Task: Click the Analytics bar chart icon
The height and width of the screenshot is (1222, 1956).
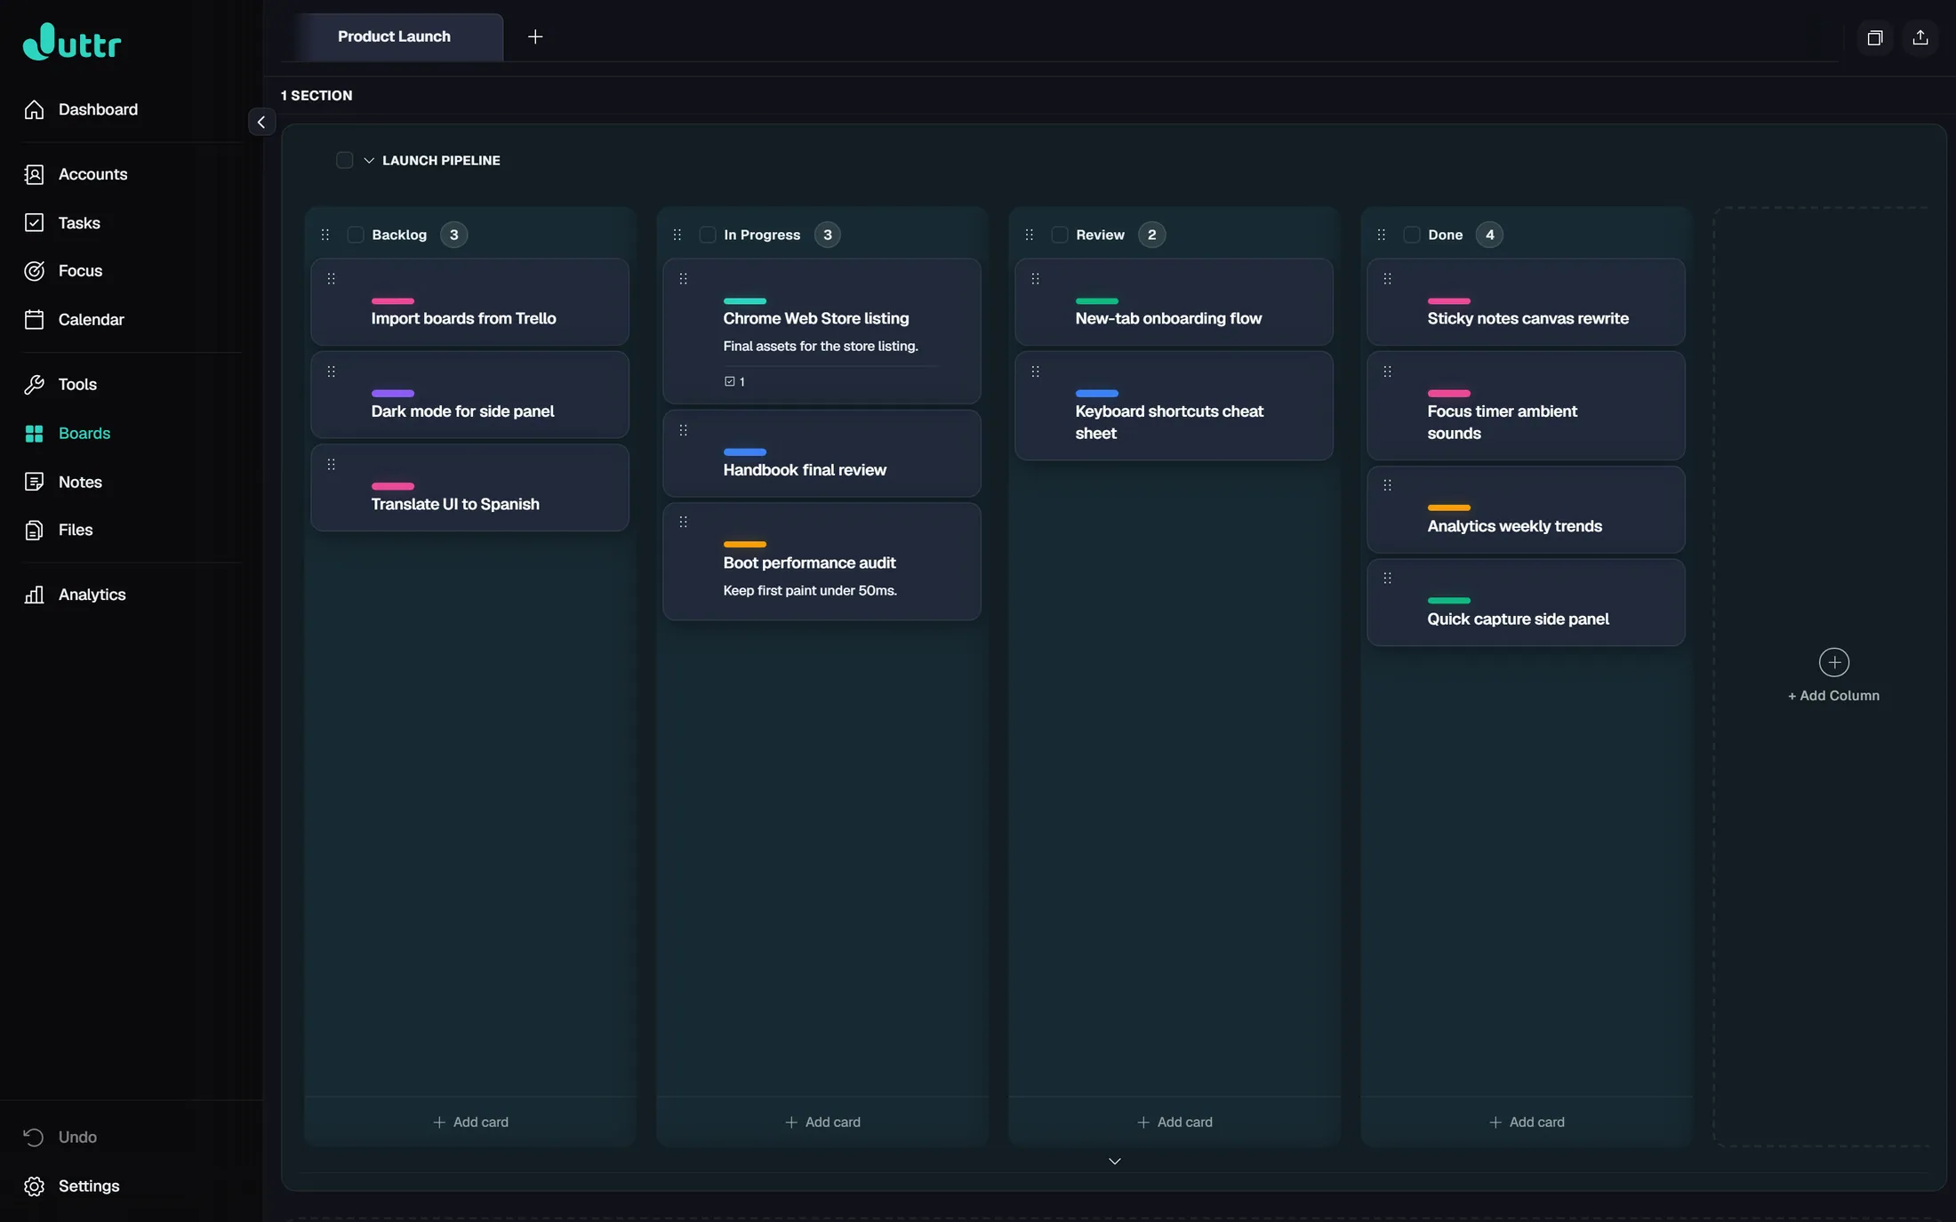Action: click(34, 595)
